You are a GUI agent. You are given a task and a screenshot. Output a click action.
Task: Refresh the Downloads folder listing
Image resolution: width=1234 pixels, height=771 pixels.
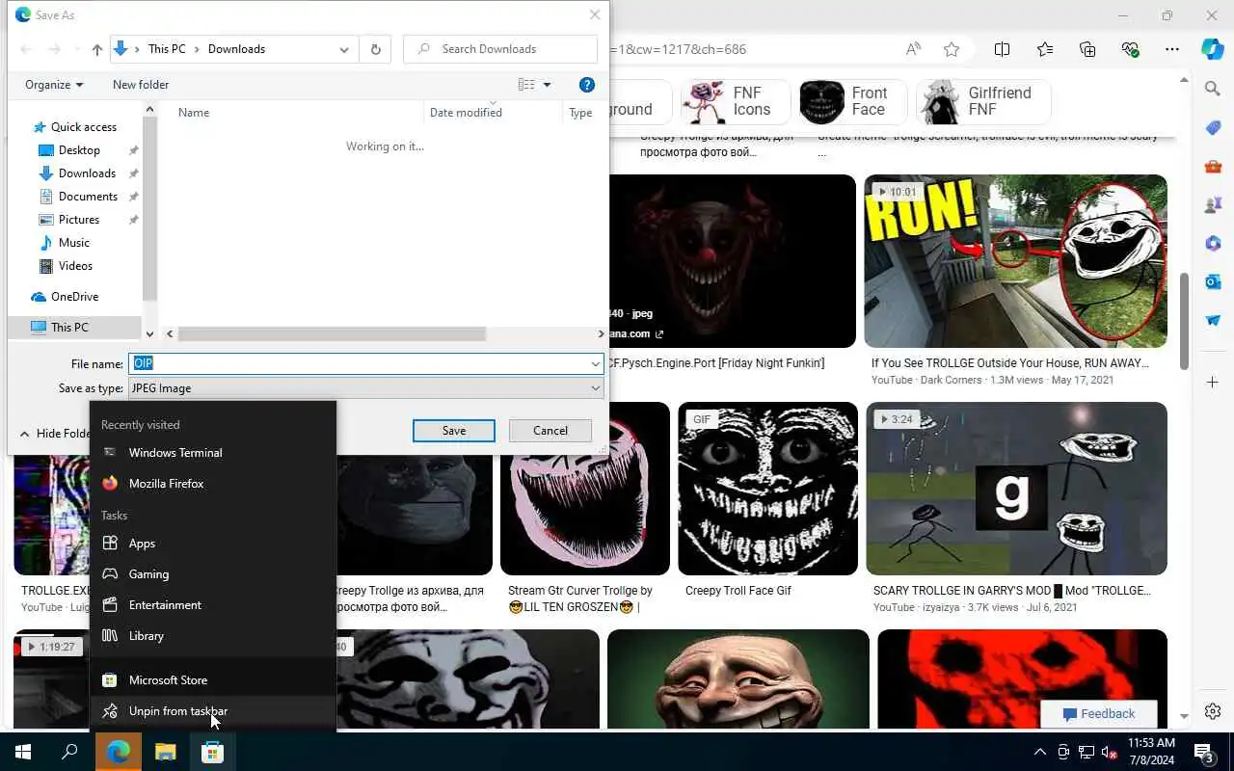click(375, 49)
